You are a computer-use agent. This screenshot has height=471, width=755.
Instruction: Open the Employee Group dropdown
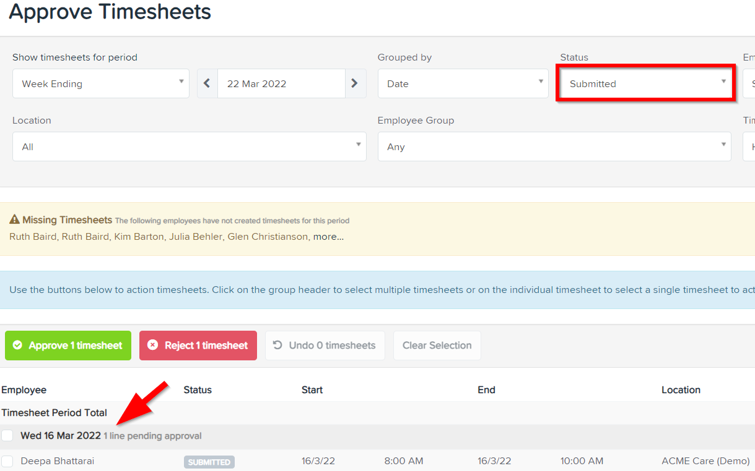coord(554,146)
